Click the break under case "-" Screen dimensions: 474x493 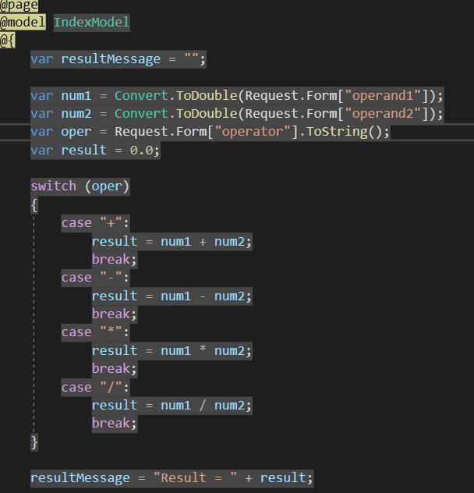[x=115, y=314]
